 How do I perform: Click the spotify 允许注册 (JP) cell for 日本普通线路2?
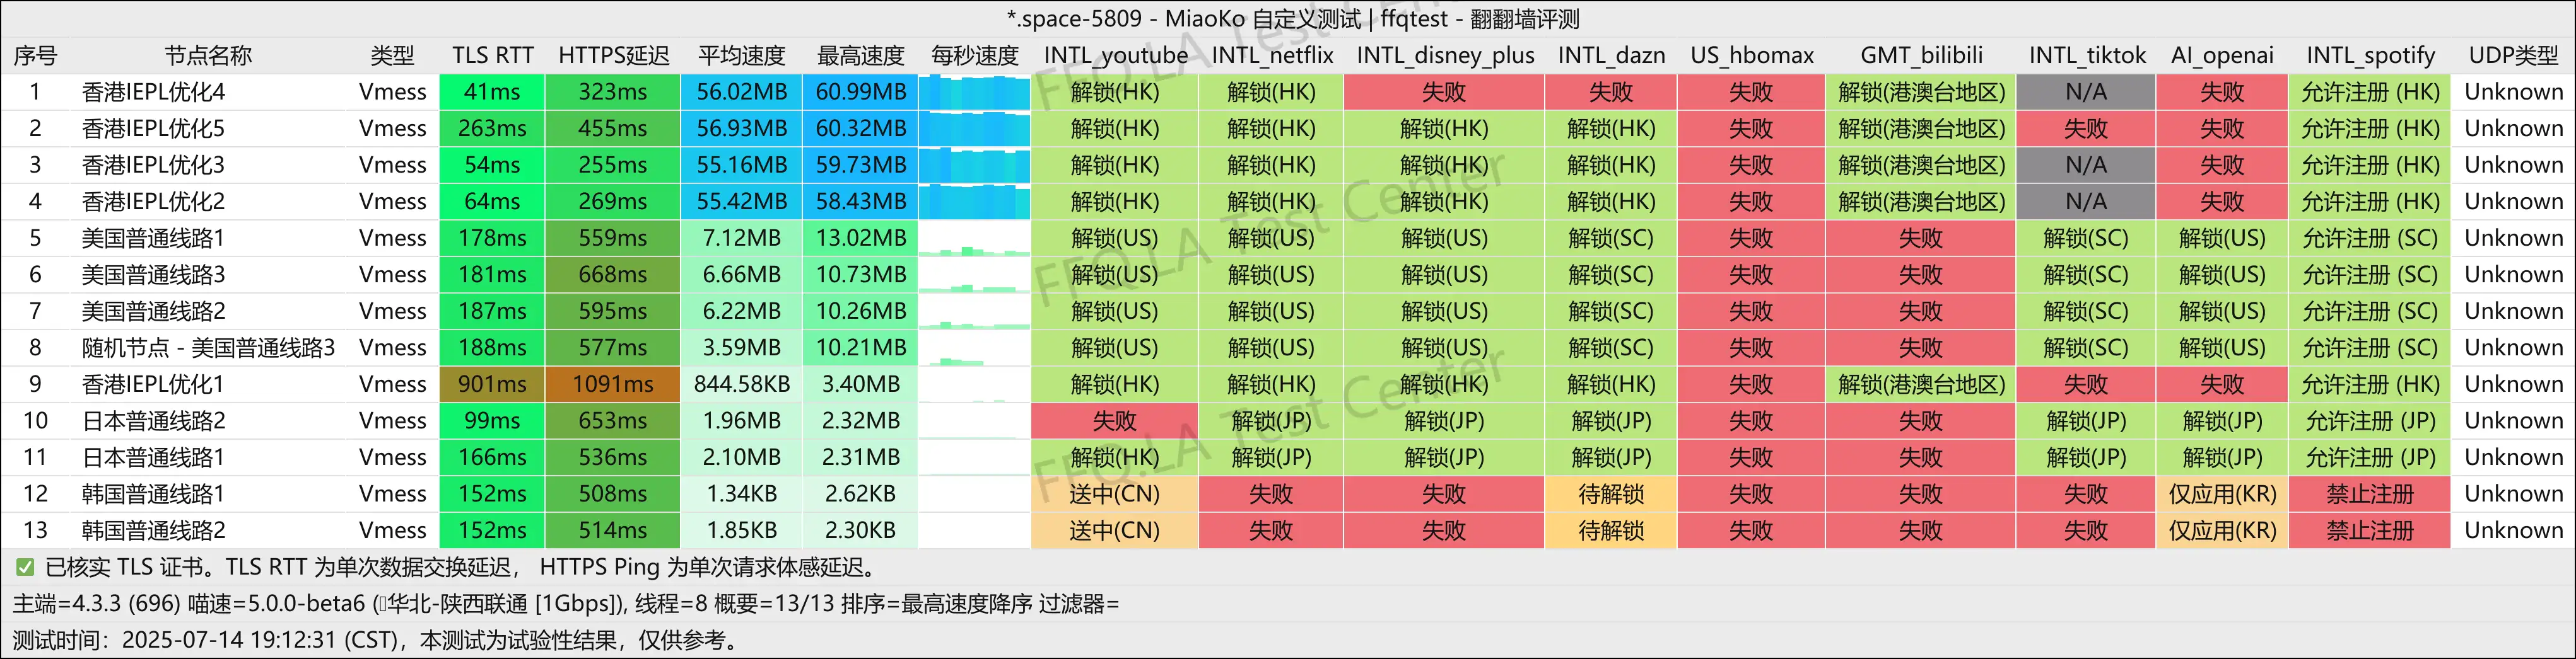tap(2370, 420)
